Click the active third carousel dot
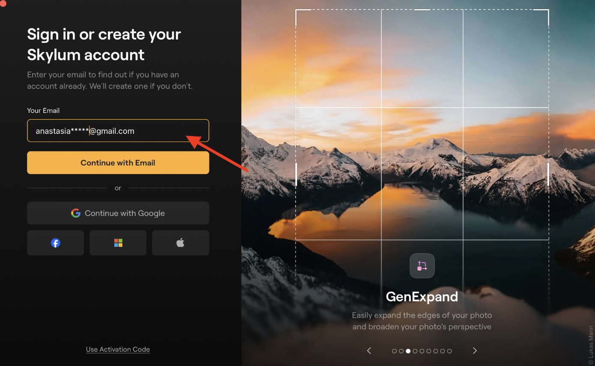 pyautogui.click(x=408, y=351)
